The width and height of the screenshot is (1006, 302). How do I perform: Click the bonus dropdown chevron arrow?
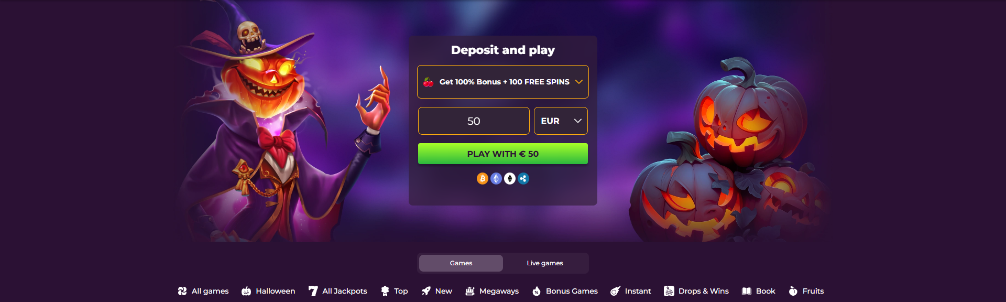point(579,82)
